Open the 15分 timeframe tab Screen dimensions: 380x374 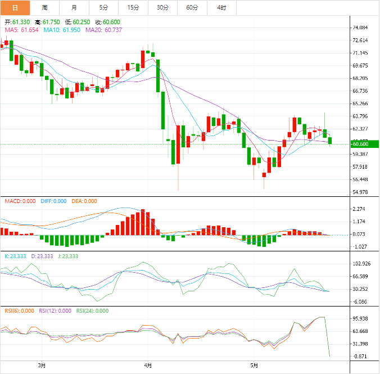click(133, 8)
